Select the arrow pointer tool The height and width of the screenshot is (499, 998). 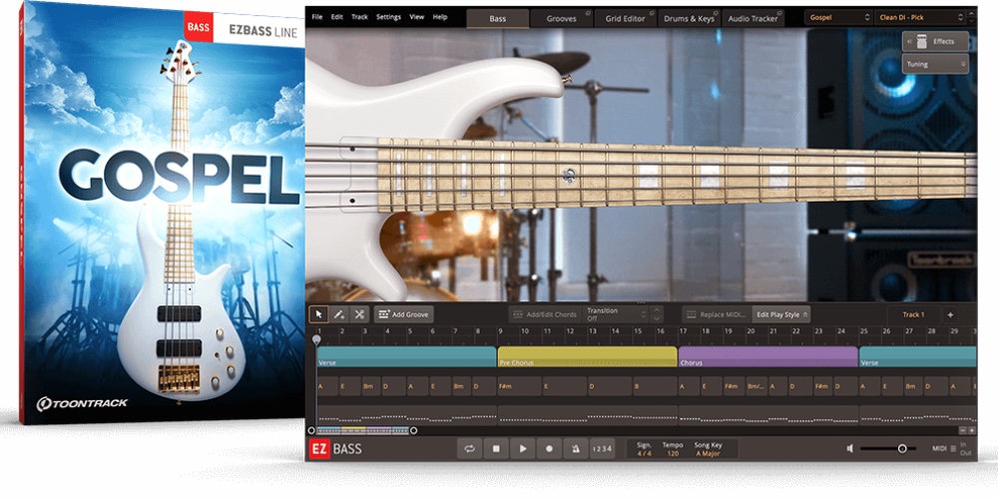tap(318, 314)
